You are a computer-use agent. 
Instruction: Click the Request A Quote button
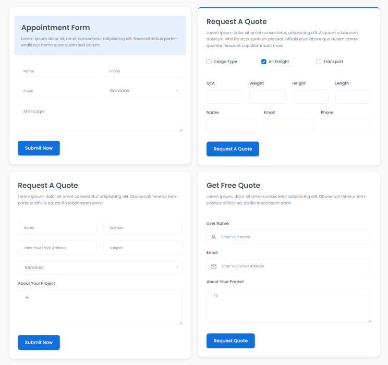233,149
